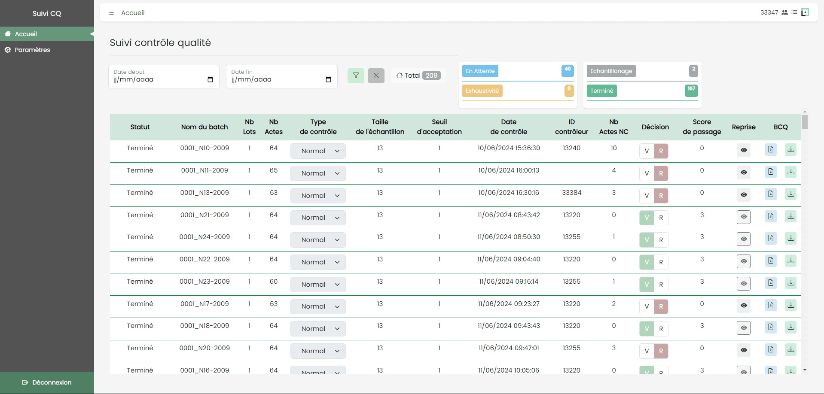
Task: Log out using the Déconnexion button
Action: click(x=46, y=382)
